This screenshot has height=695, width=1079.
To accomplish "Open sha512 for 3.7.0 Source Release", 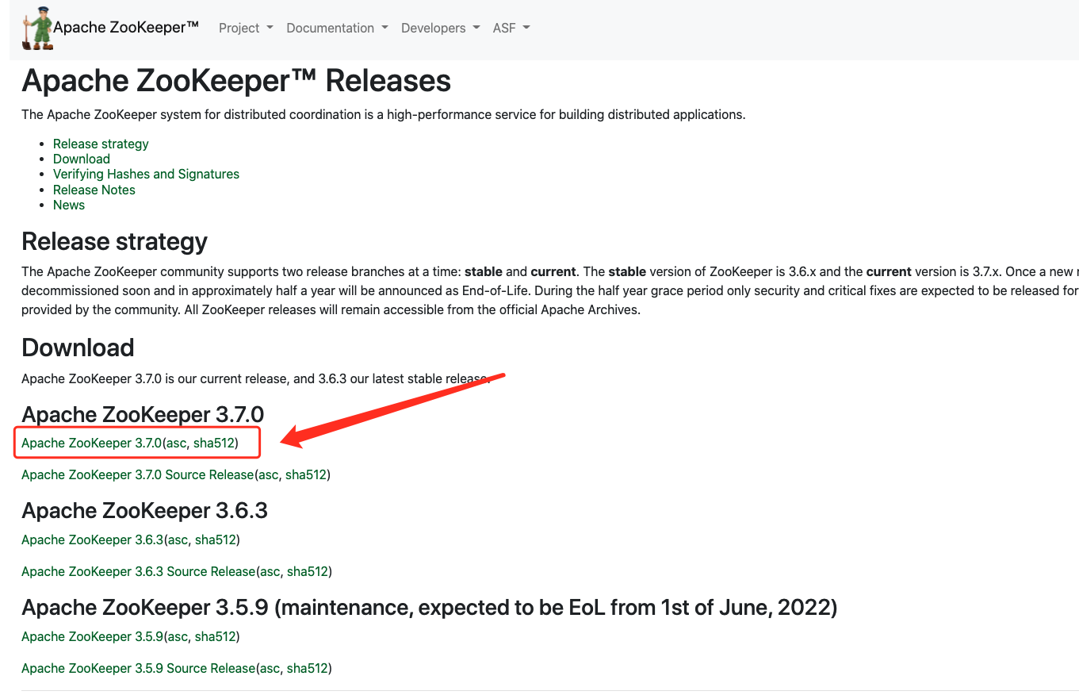I will [x=306, y=474].
